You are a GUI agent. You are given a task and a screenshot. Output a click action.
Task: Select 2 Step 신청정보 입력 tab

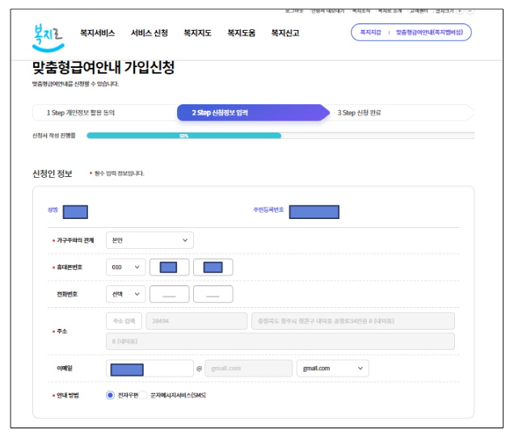click(x=253, y=112)
